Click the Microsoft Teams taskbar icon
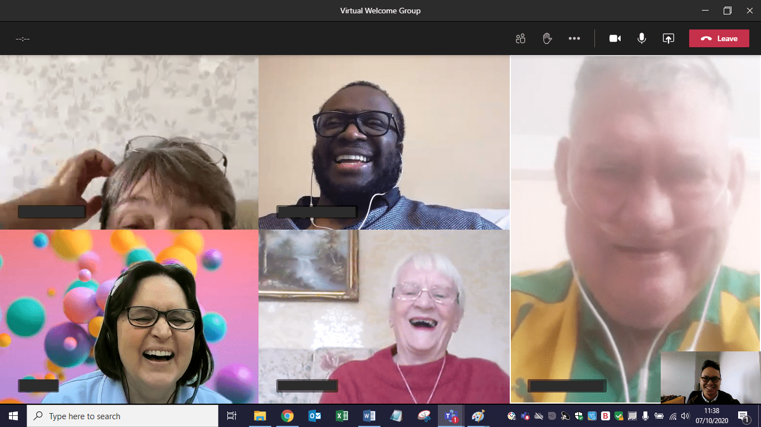Image resolution: width=761 pixels, height=427 pixels. 451,416
